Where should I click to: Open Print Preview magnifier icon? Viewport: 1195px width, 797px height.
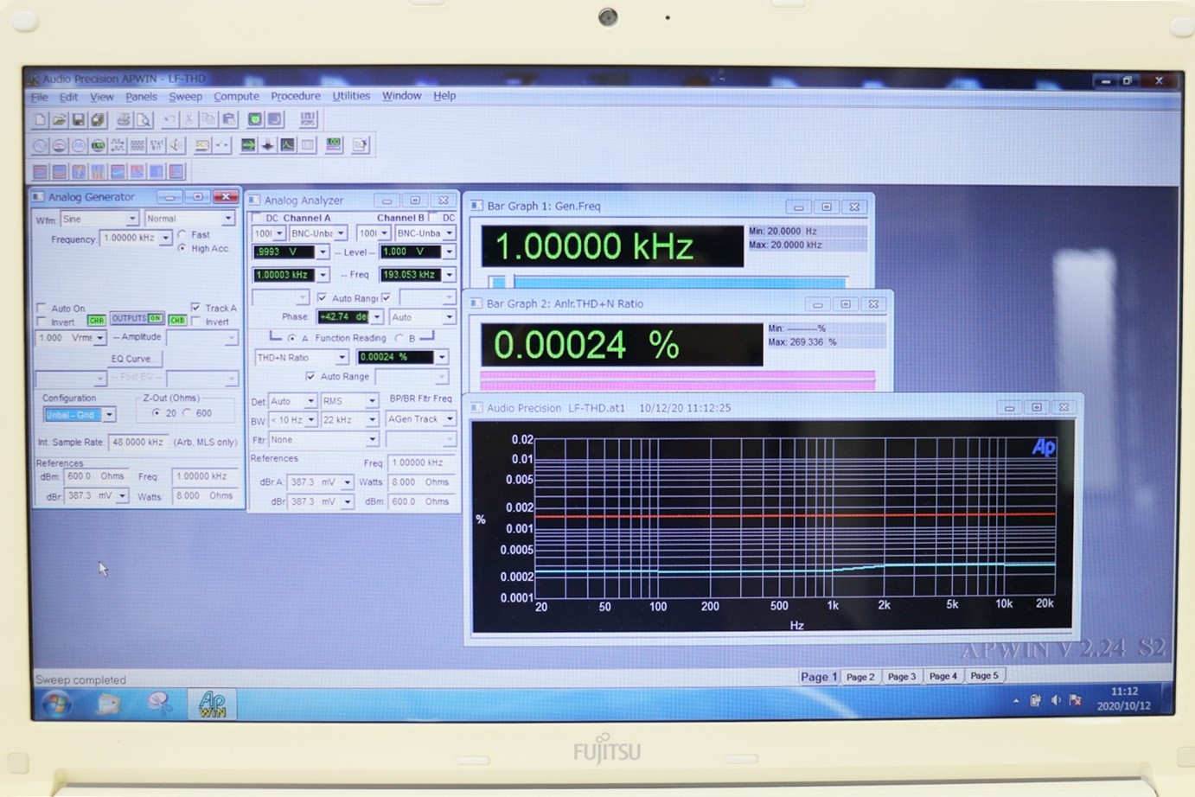click(144, 119)
